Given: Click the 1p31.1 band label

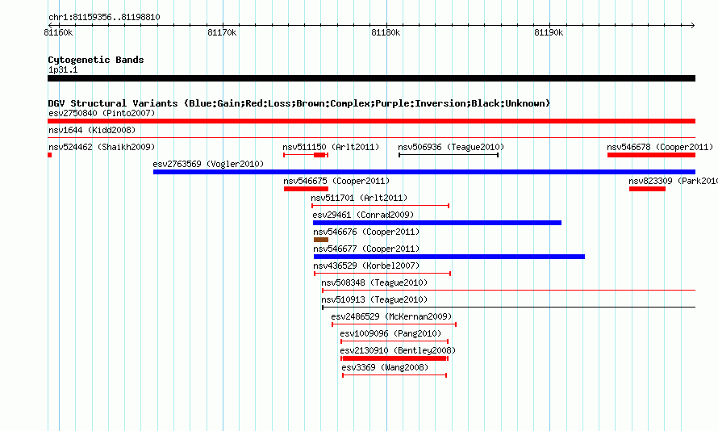Looking at the screenshot, I should click(x=63, y=69).
